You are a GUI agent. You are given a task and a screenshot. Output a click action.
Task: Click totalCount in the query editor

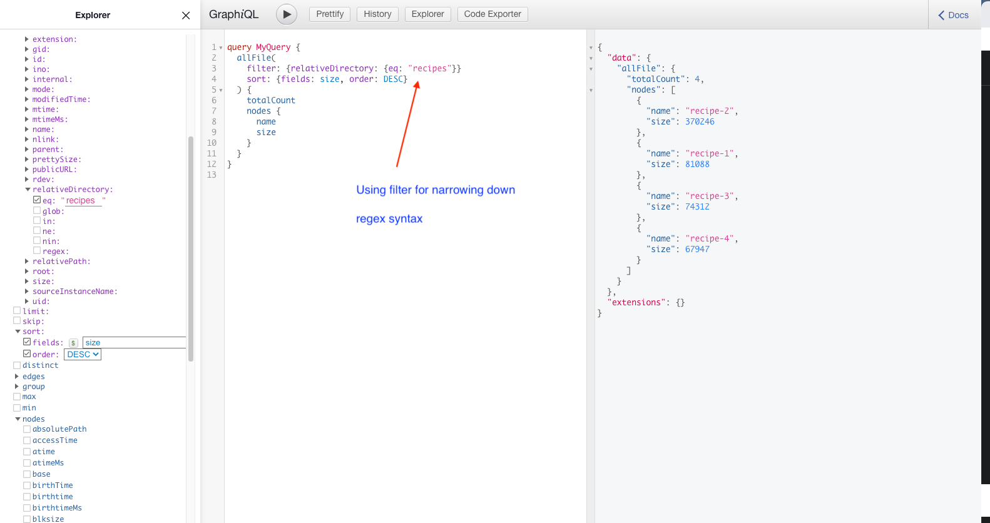click(x=271, y=100)
